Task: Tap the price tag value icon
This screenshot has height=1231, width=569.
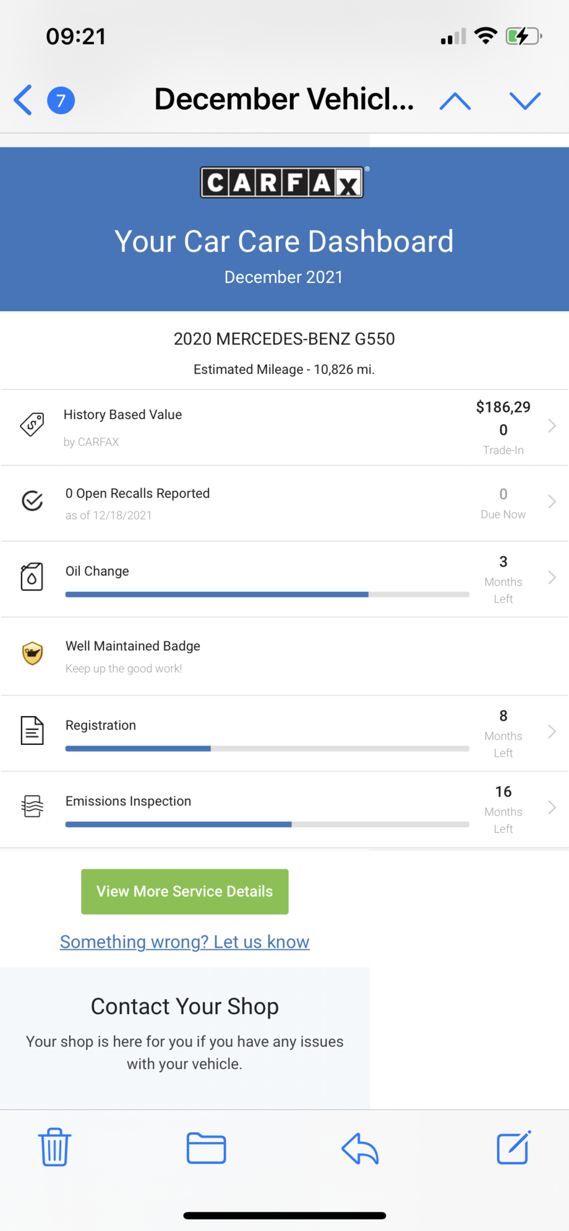Action: tap(32, 425)
